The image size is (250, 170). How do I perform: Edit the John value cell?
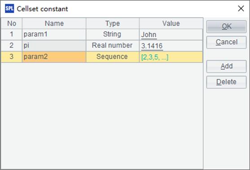coord(171,35)
